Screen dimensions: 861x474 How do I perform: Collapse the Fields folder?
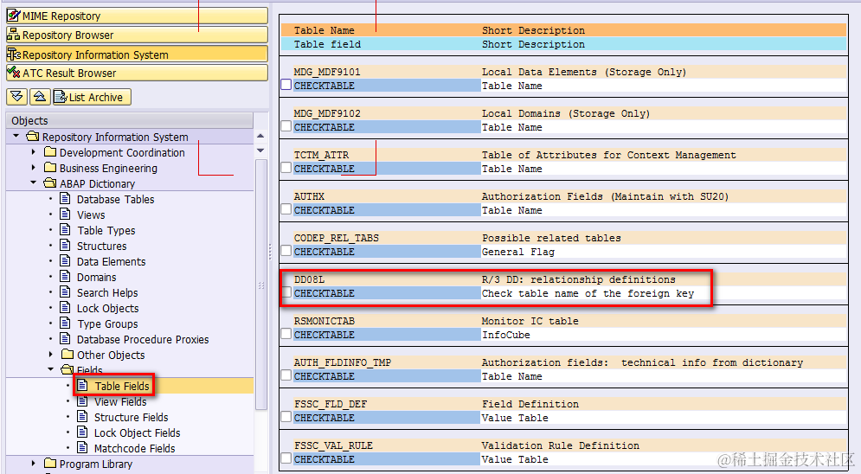pyautogui.click(x=51, y=369)
